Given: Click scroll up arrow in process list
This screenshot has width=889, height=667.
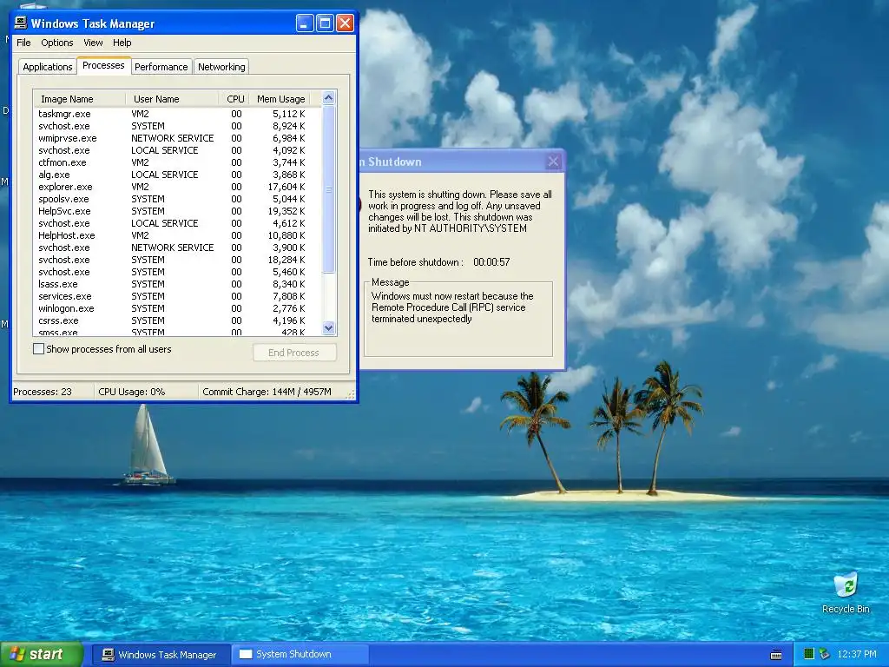Looking at the screenshot, I should point(329,97).
